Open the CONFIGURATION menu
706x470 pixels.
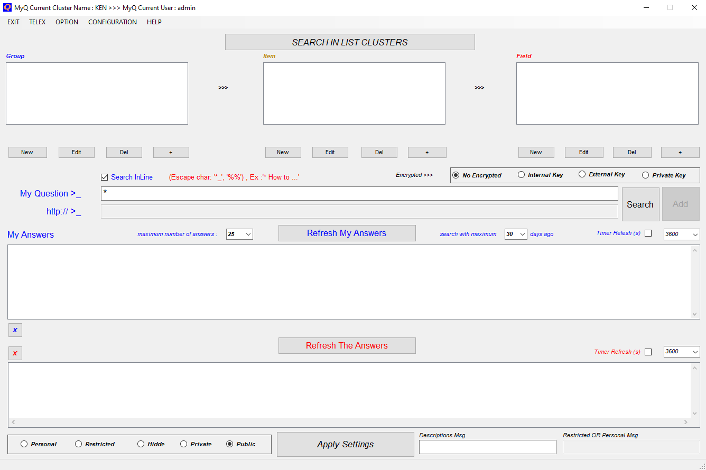pyautogui.click(x=113, y=22)
